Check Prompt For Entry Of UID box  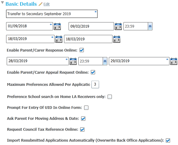pos(86,108)
